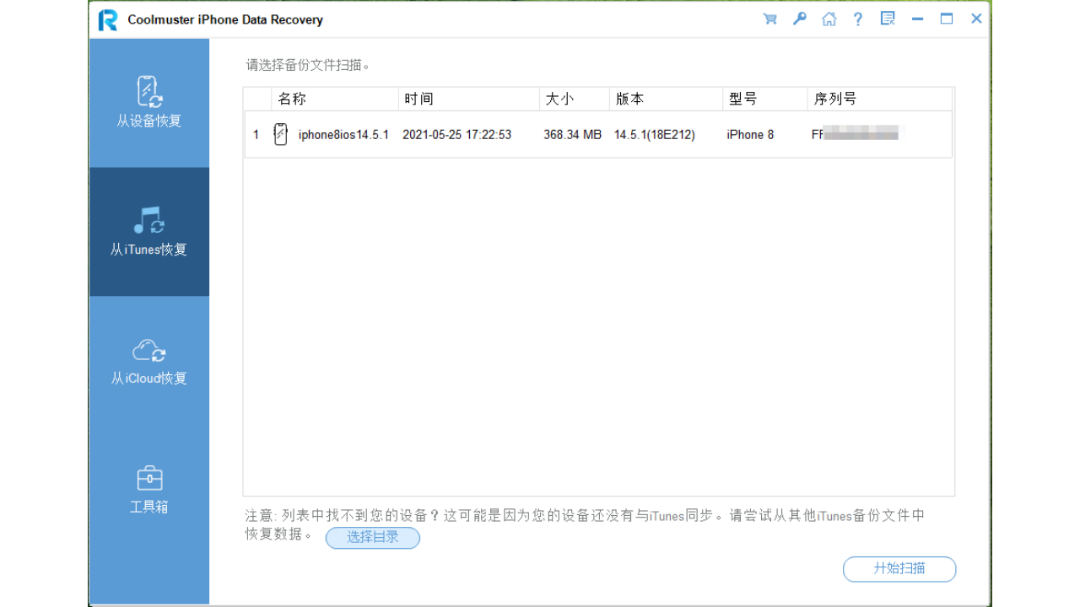
Task: Click the shopping cart purchase icon
Action: [x=769, y=18]
